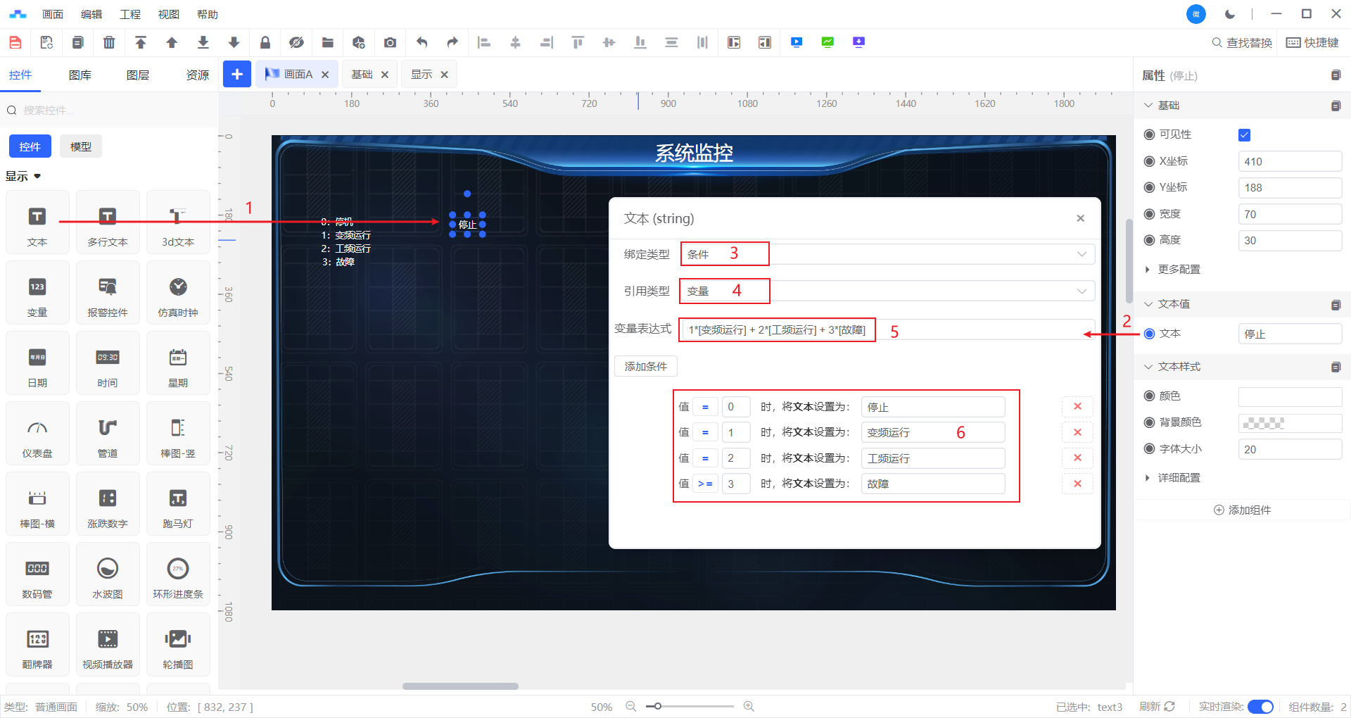
Task: Click the zoom in magnifier icon
Action: coord(749,706)
